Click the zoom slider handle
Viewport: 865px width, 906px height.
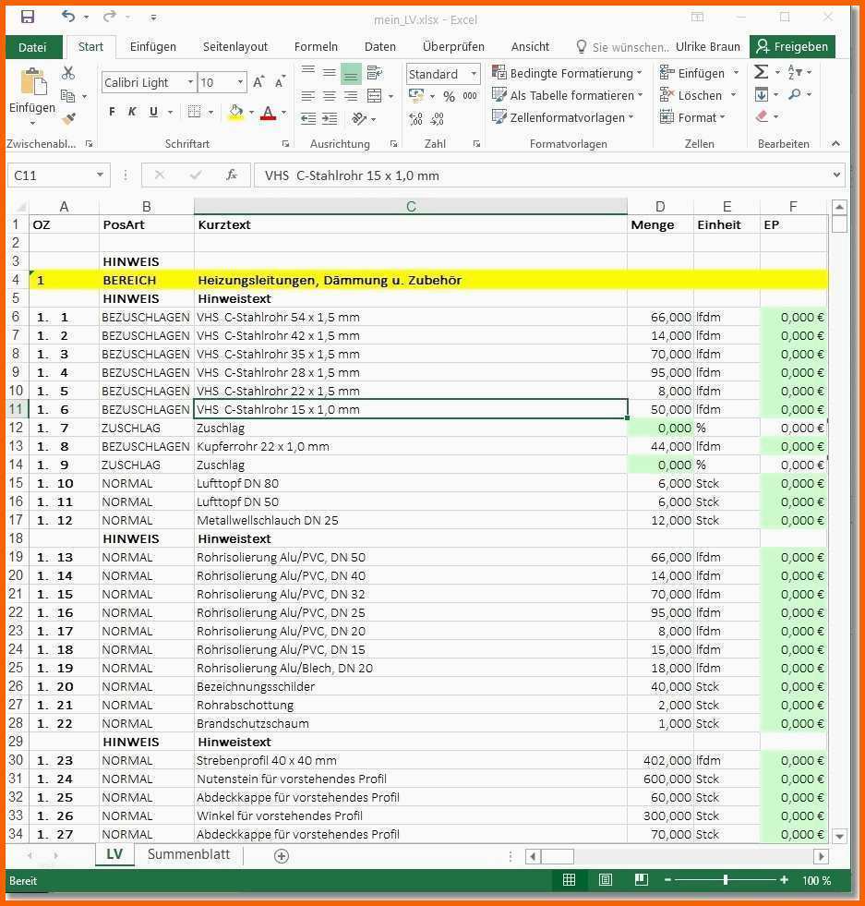coord(726,880)
